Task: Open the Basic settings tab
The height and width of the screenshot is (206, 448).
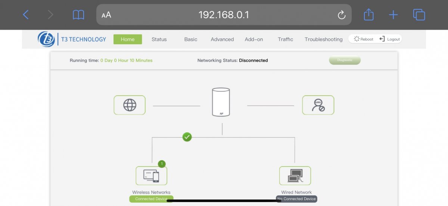Action: pyautogui.click(x=191, y=39)
